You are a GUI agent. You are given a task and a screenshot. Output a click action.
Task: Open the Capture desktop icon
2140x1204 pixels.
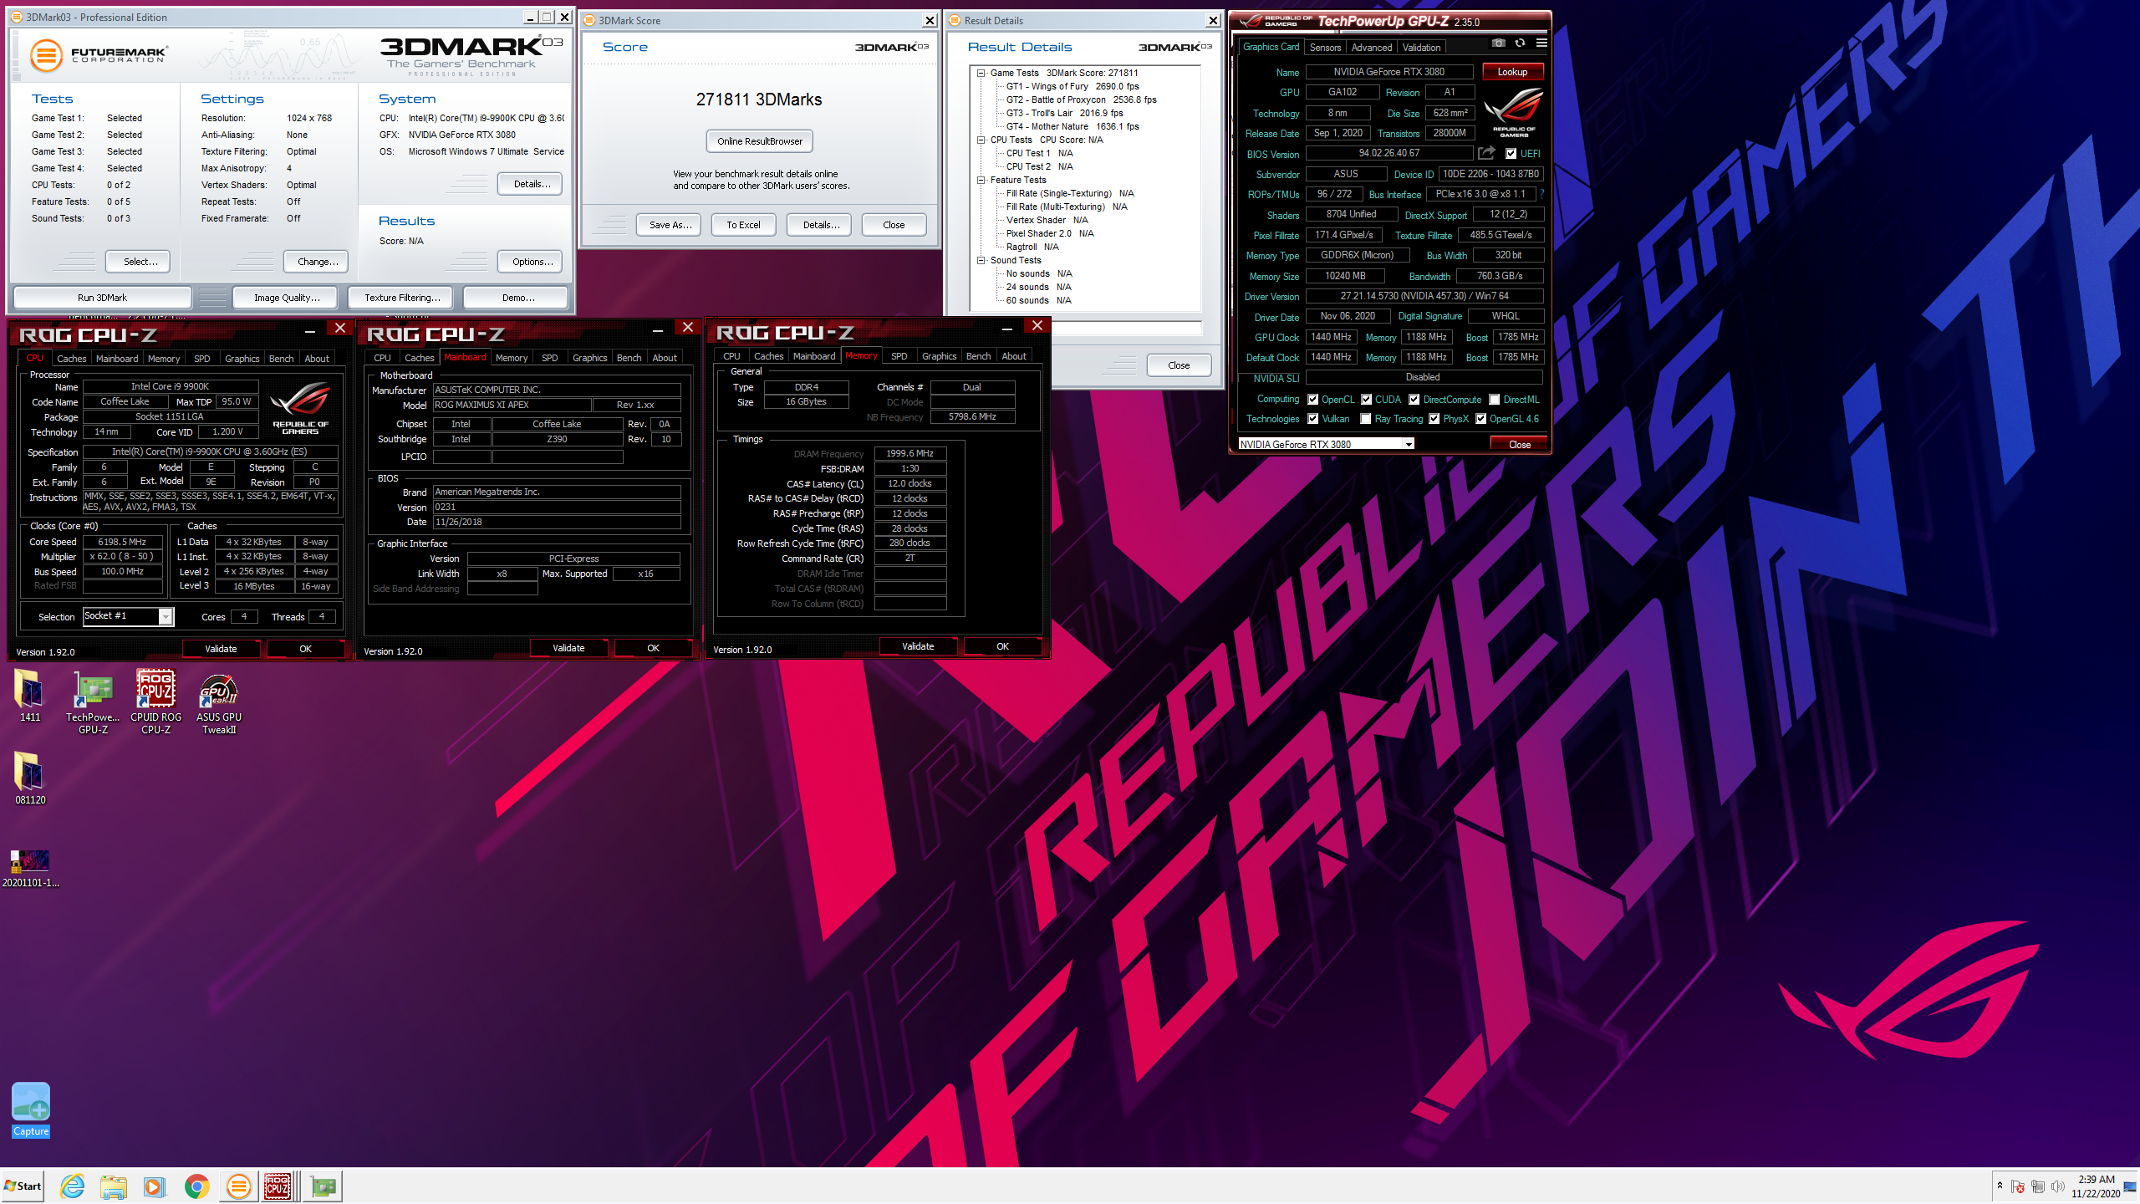pos(31,1110)
